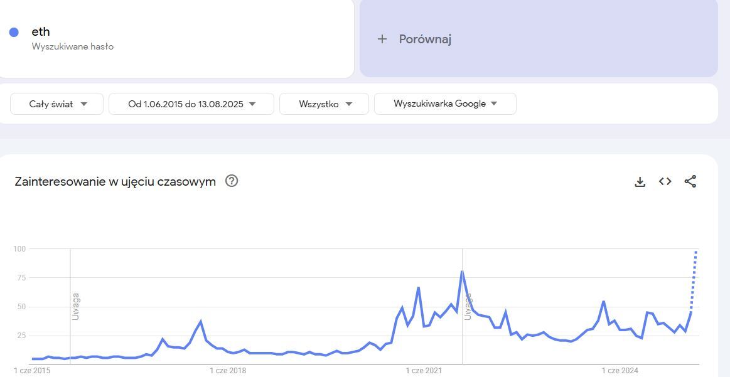Open the Cały świat region dropdown
Viewport: 730px width, 377px height.
56,104
